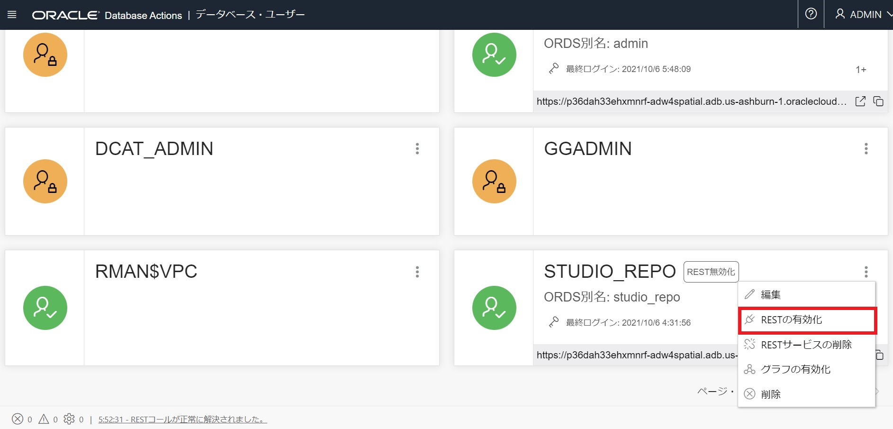Copy the admin user's ORDS URL

click(x=879, y=101)
